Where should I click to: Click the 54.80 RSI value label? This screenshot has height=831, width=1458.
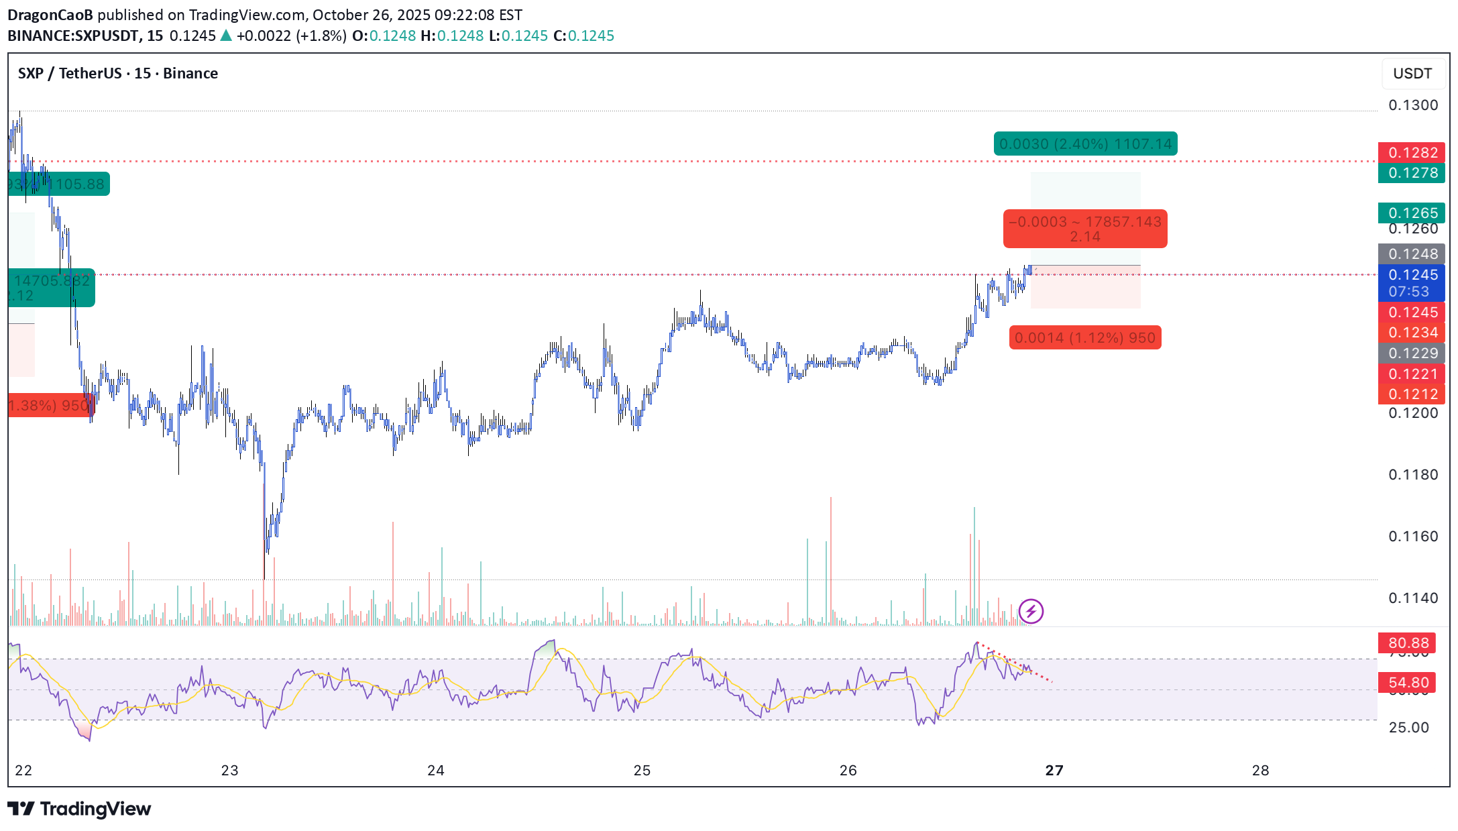[1408, 682]
